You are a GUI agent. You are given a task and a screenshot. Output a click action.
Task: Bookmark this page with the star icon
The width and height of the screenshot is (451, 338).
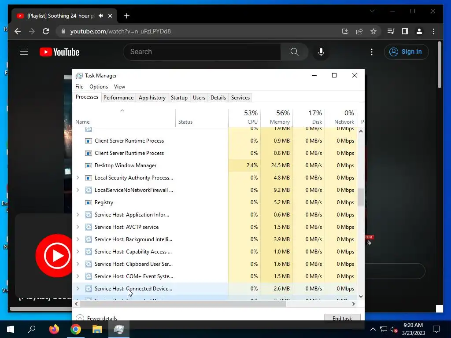(373, 31)
